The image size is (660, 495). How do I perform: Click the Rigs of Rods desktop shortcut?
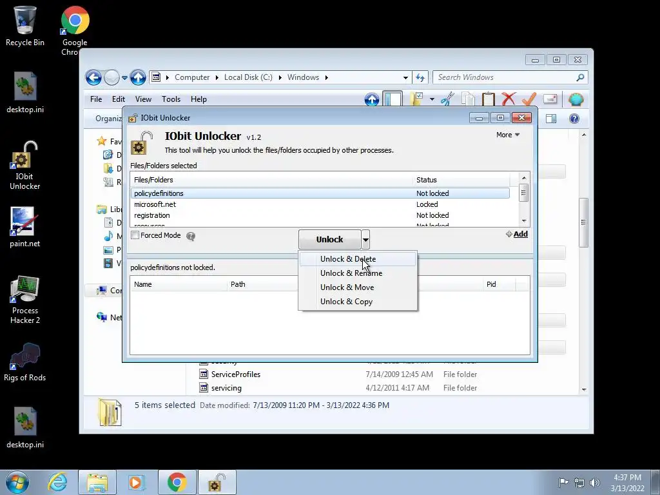pos(25,362)
